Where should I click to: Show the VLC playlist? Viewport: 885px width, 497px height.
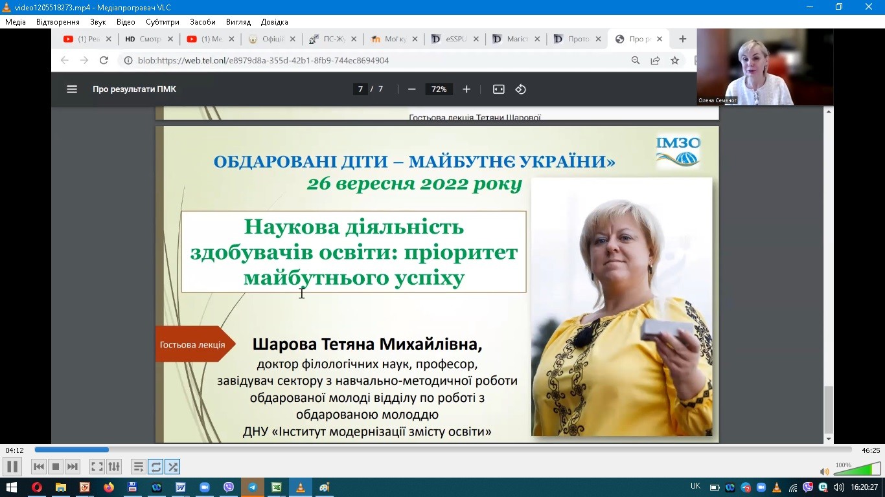(x=138, y=466)
